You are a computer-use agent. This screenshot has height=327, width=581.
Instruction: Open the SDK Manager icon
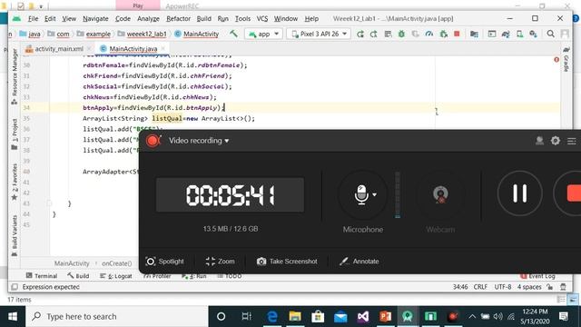tap(533, 35)
